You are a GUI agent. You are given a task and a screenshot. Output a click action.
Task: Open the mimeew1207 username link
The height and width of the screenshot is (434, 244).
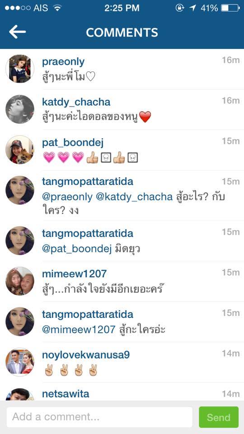74,274
